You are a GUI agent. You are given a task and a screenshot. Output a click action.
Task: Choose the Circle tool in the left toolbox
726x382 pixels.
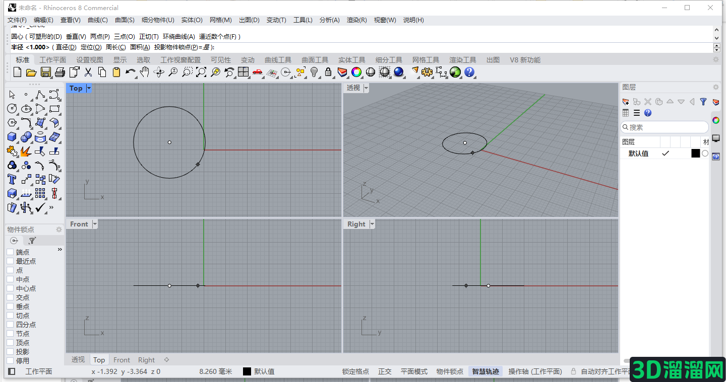[12, 109]
